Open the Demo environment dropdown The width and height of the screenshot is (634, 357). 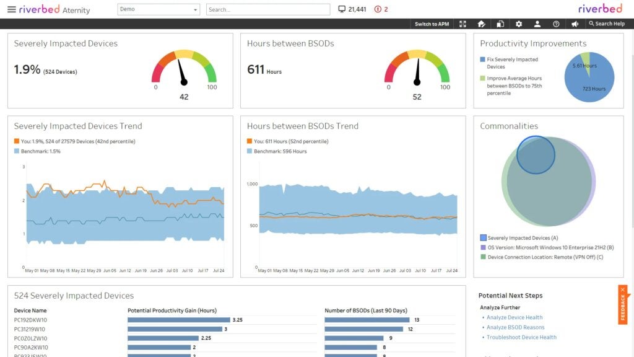click(158, 9)
